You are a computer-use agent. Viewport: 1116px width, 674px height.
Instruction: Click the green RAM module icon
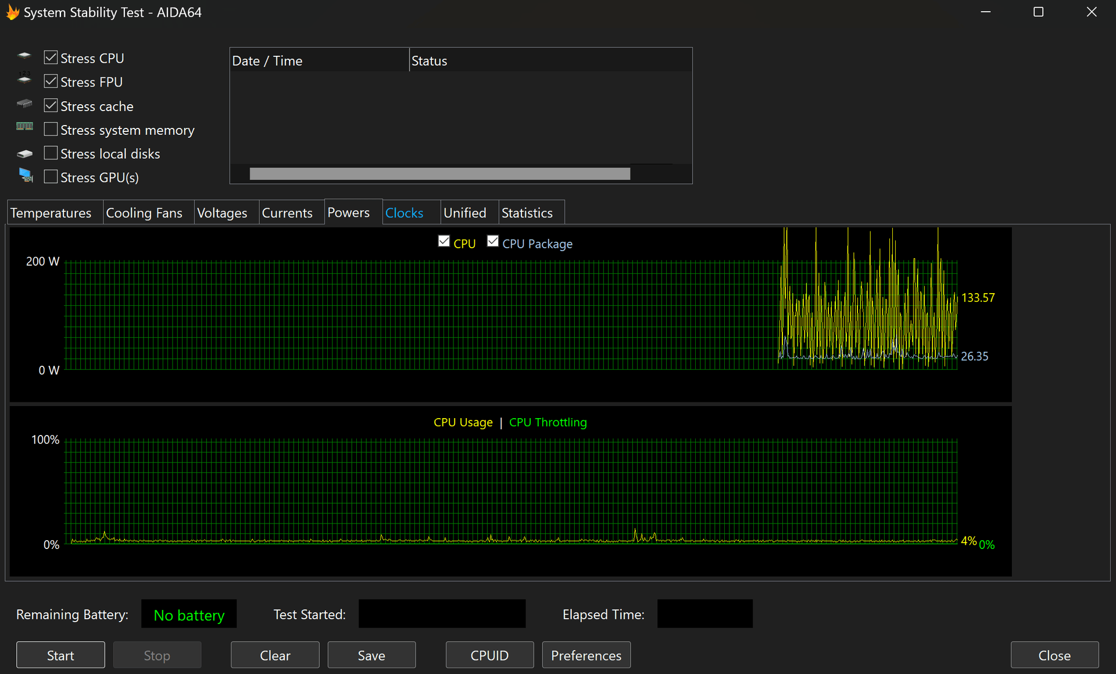pyautogui.click(x=24, y=126)
